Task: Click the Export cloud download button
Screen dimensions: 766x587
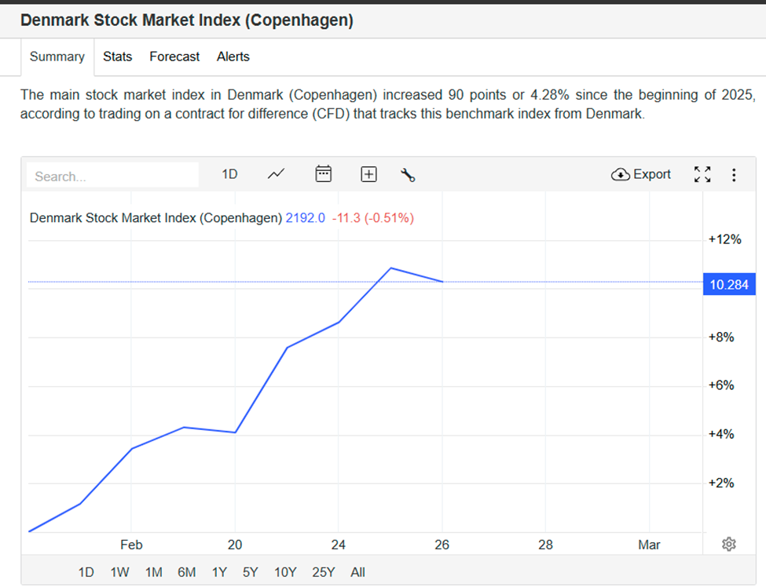Action: (x=641, y=174)
